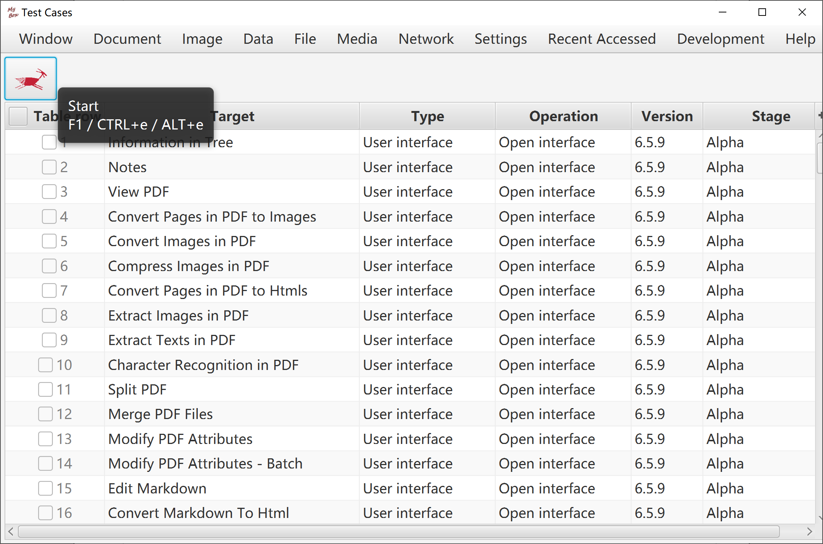Check the checkbox for row 12 Merge PDF Files
This screenshot has width=823, height=544.
pos(45,414)
